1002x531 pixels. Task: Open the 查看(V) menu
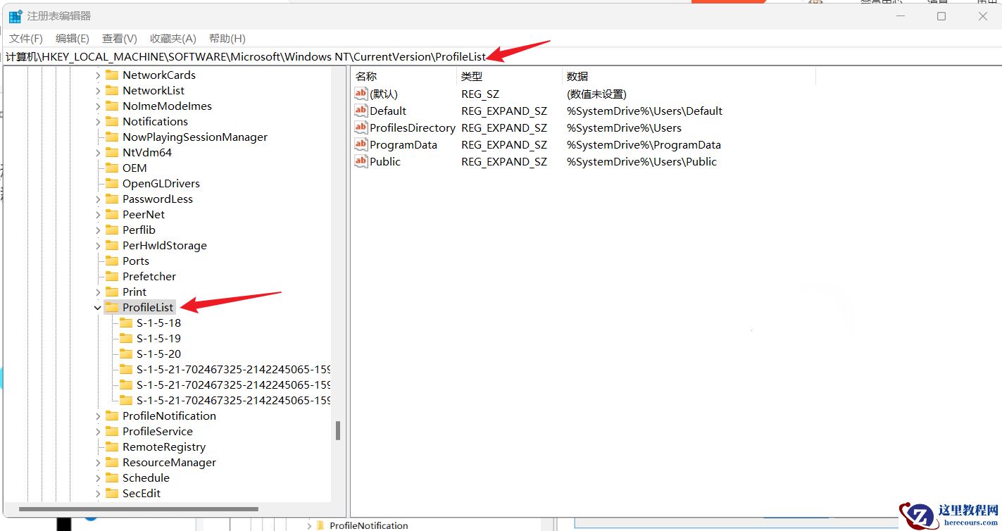[x=120, y=39]
